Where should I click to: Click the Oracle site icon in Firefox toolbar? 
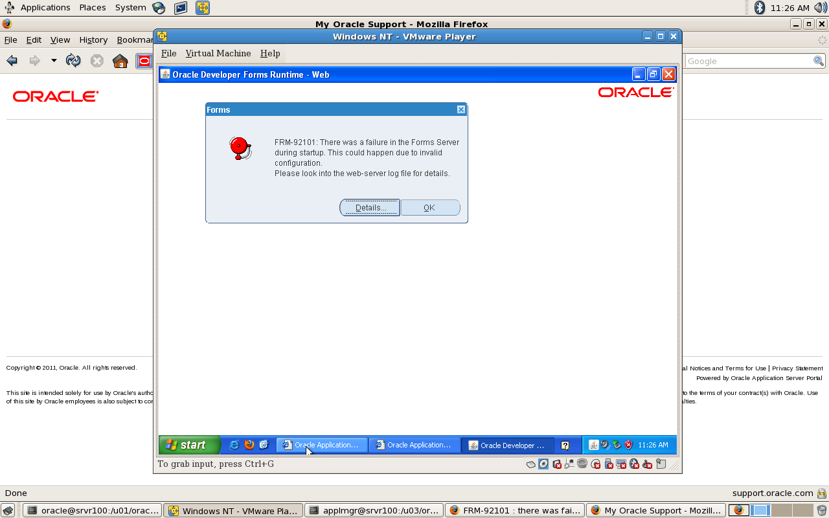pos(144,61)
